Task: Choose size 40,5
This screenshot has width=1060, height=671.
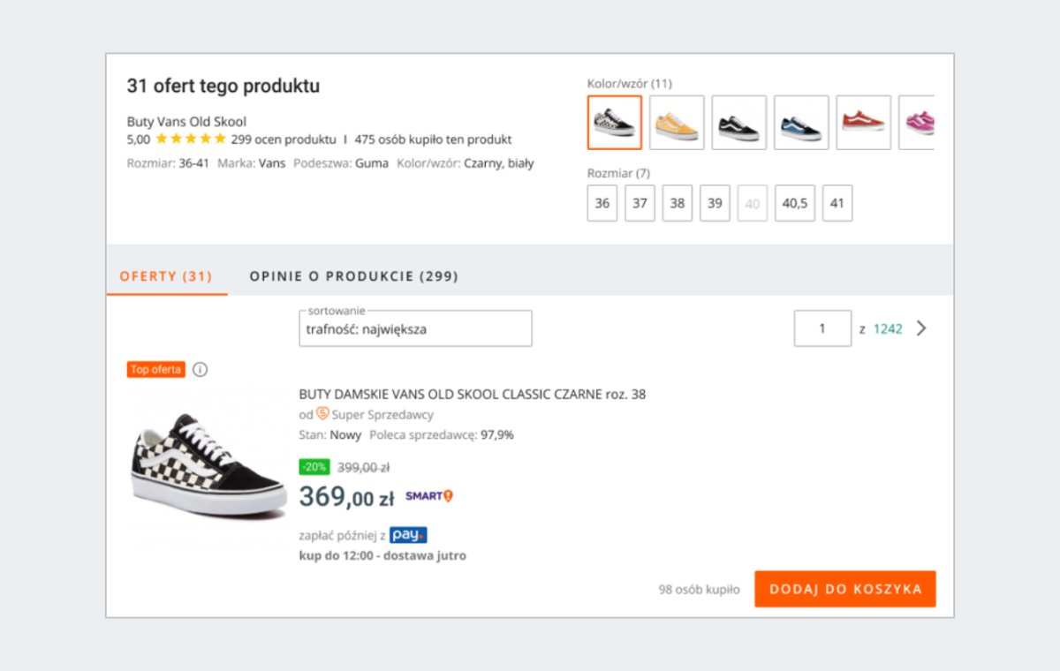Action: pyautogui.click(x=795, y=203)
